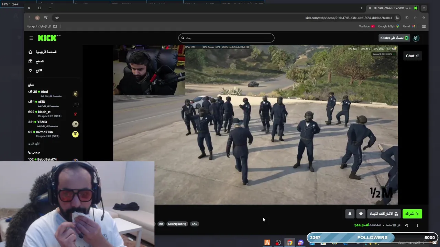Click the video player area
The width and height of the screenshot is (440, 247).
coord(255,125)
